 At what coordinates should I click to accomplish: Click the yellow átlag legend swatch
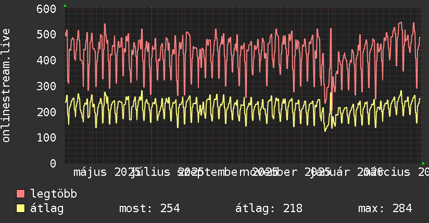point(20,208)
